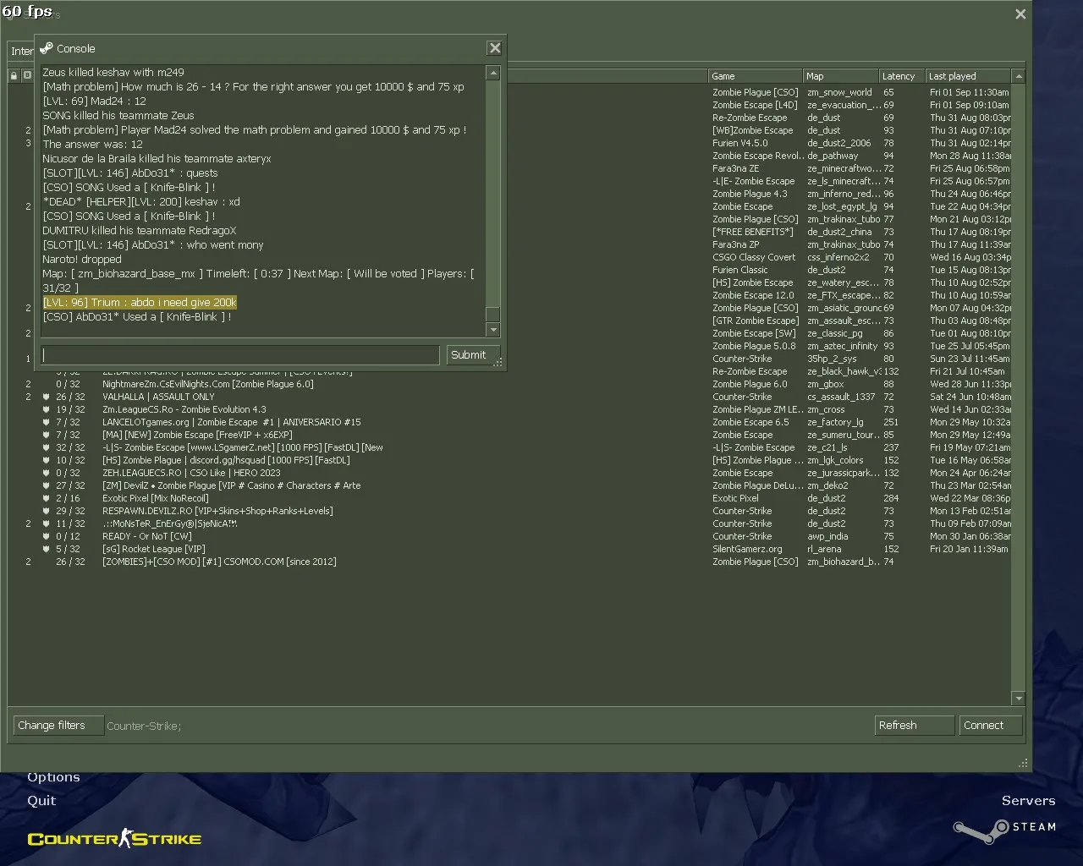Viewport: 1083px width, 866px height.
Task: Click VAC shield icon for MoNsTeR_EnErGy row
Action: [x=47, y=523]
